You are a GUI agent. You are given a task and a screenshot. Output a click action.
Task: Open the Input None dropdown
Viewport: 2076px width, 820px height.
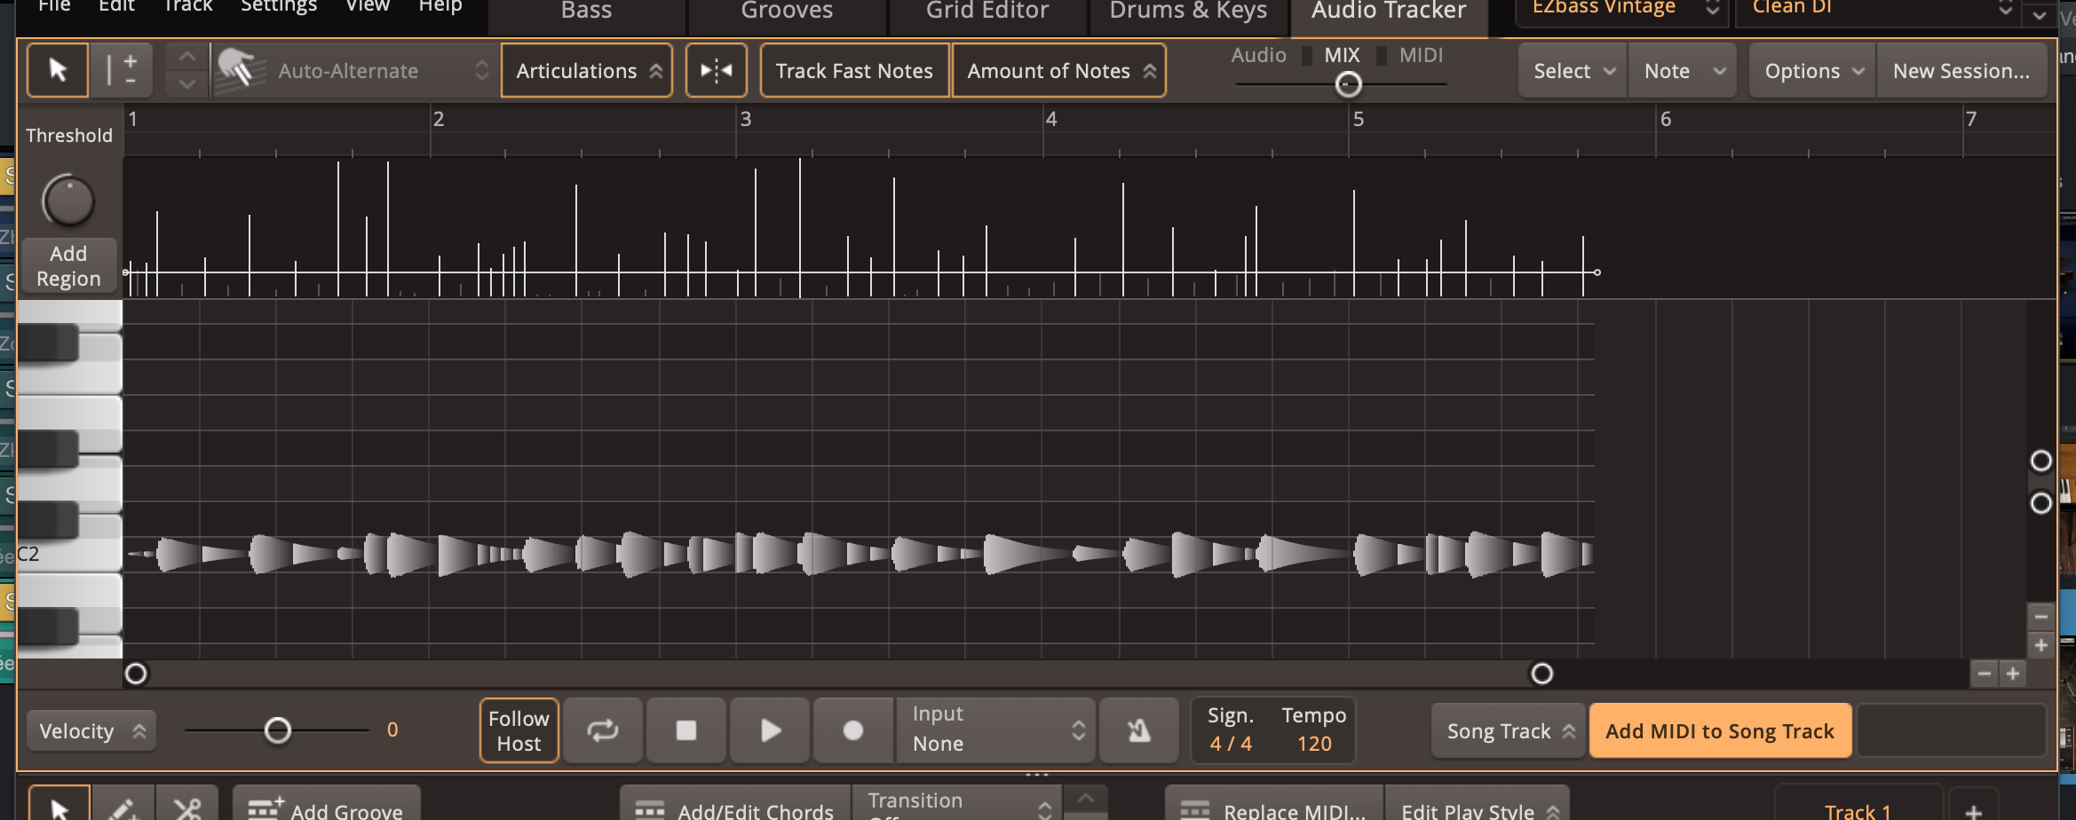994,729
